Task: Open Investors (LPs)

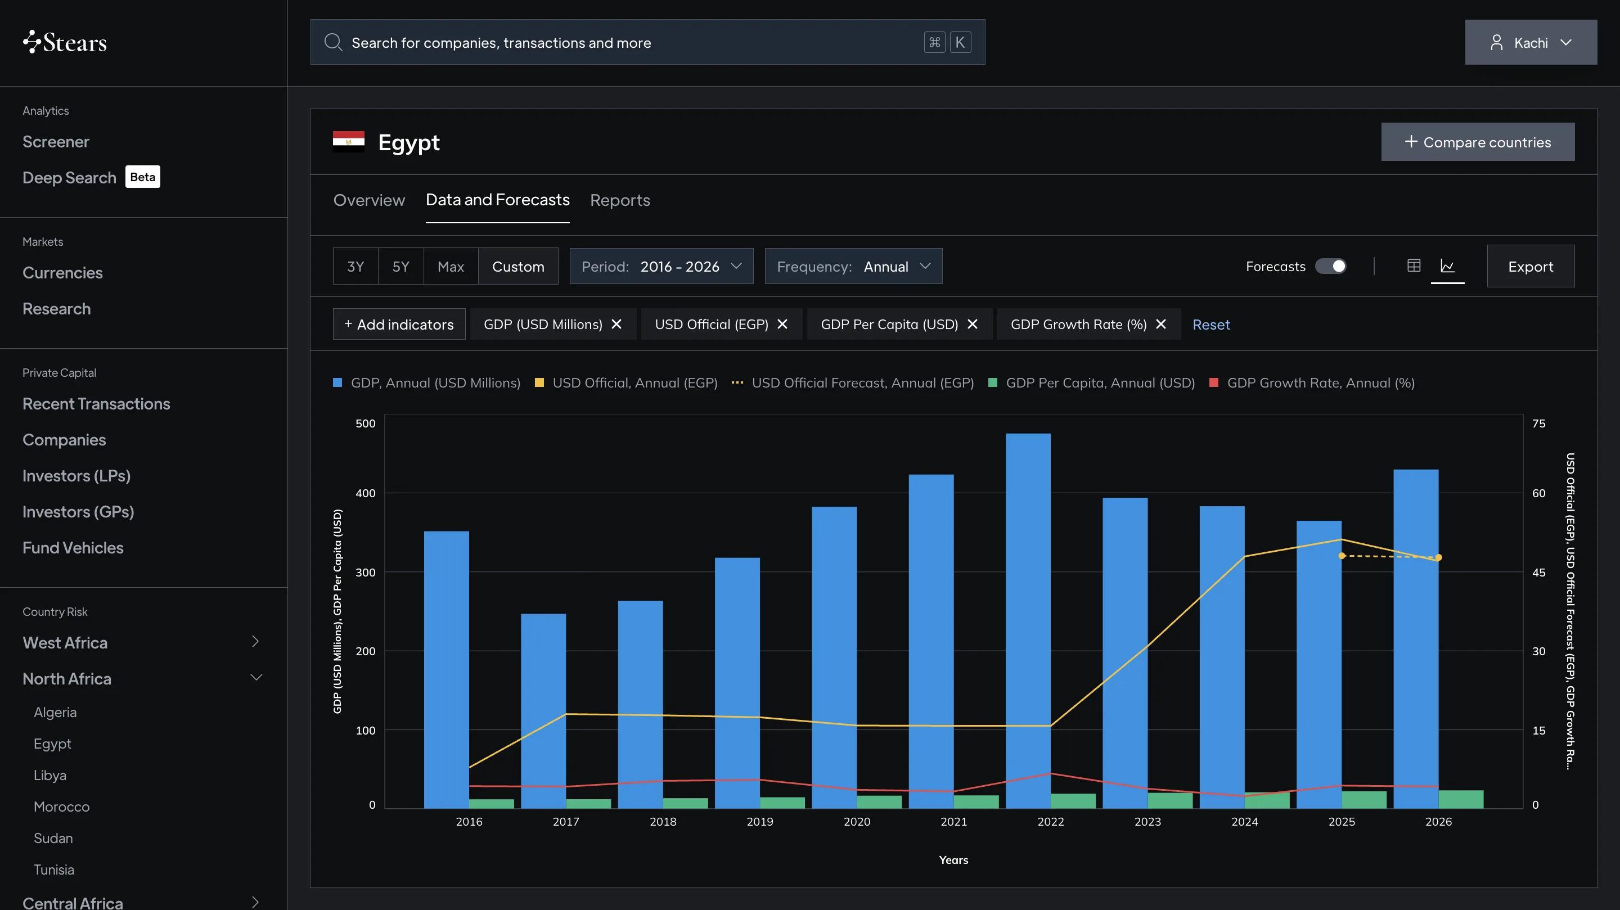Action: (76, 475)
